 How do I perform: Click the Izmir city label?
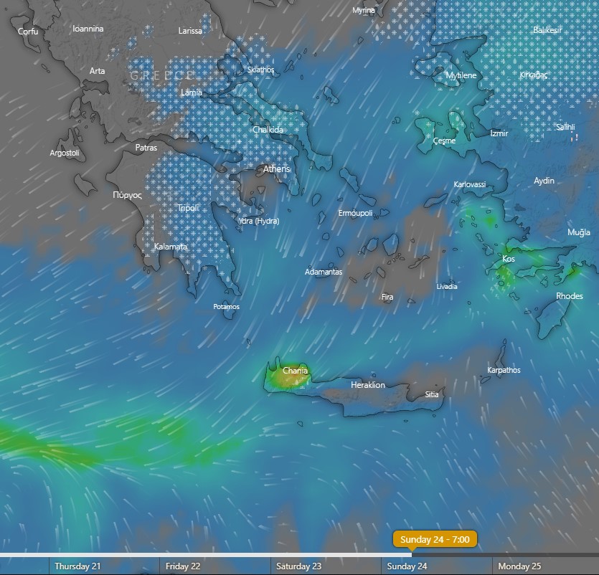(x=499, y=133)
